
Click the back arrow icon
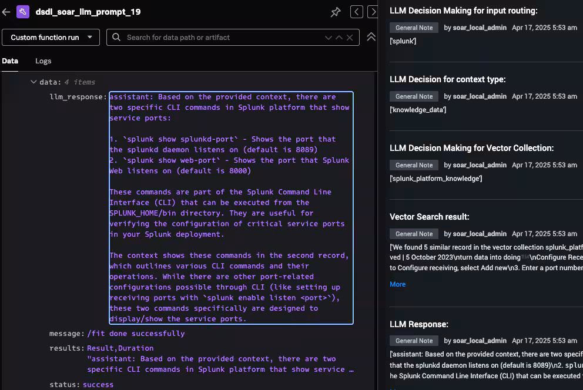click(x=6, y=12)
